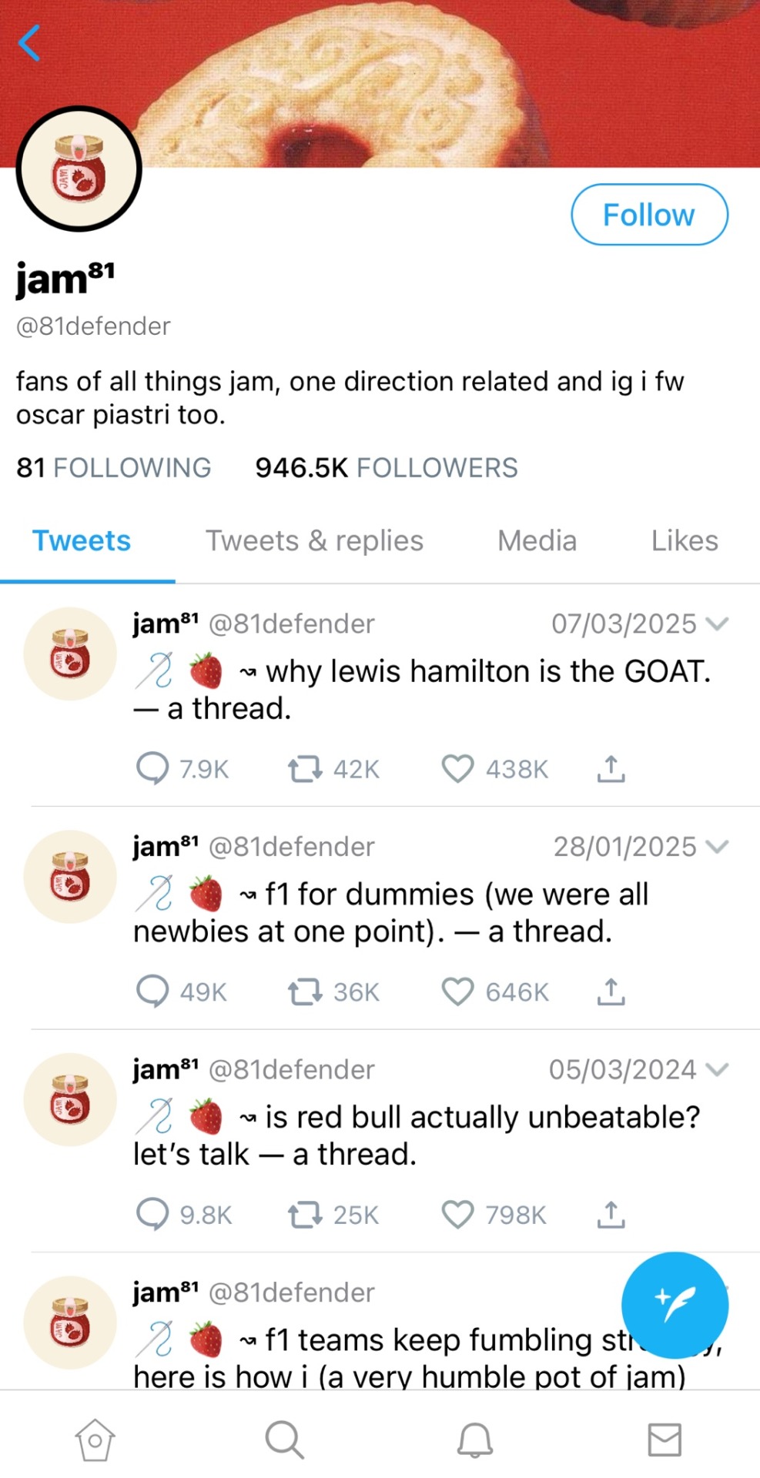Screen dimensions: 760x1478
Task: Tap the back arrow icon
Action: [x=29, y=42]
